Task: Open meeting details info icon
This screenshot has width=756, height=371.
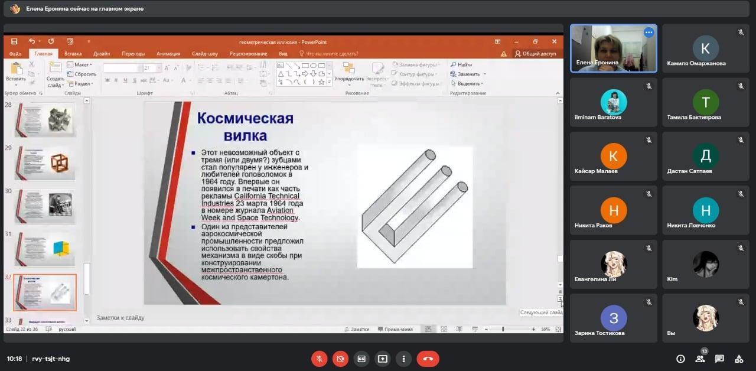Action: point(680,359)
